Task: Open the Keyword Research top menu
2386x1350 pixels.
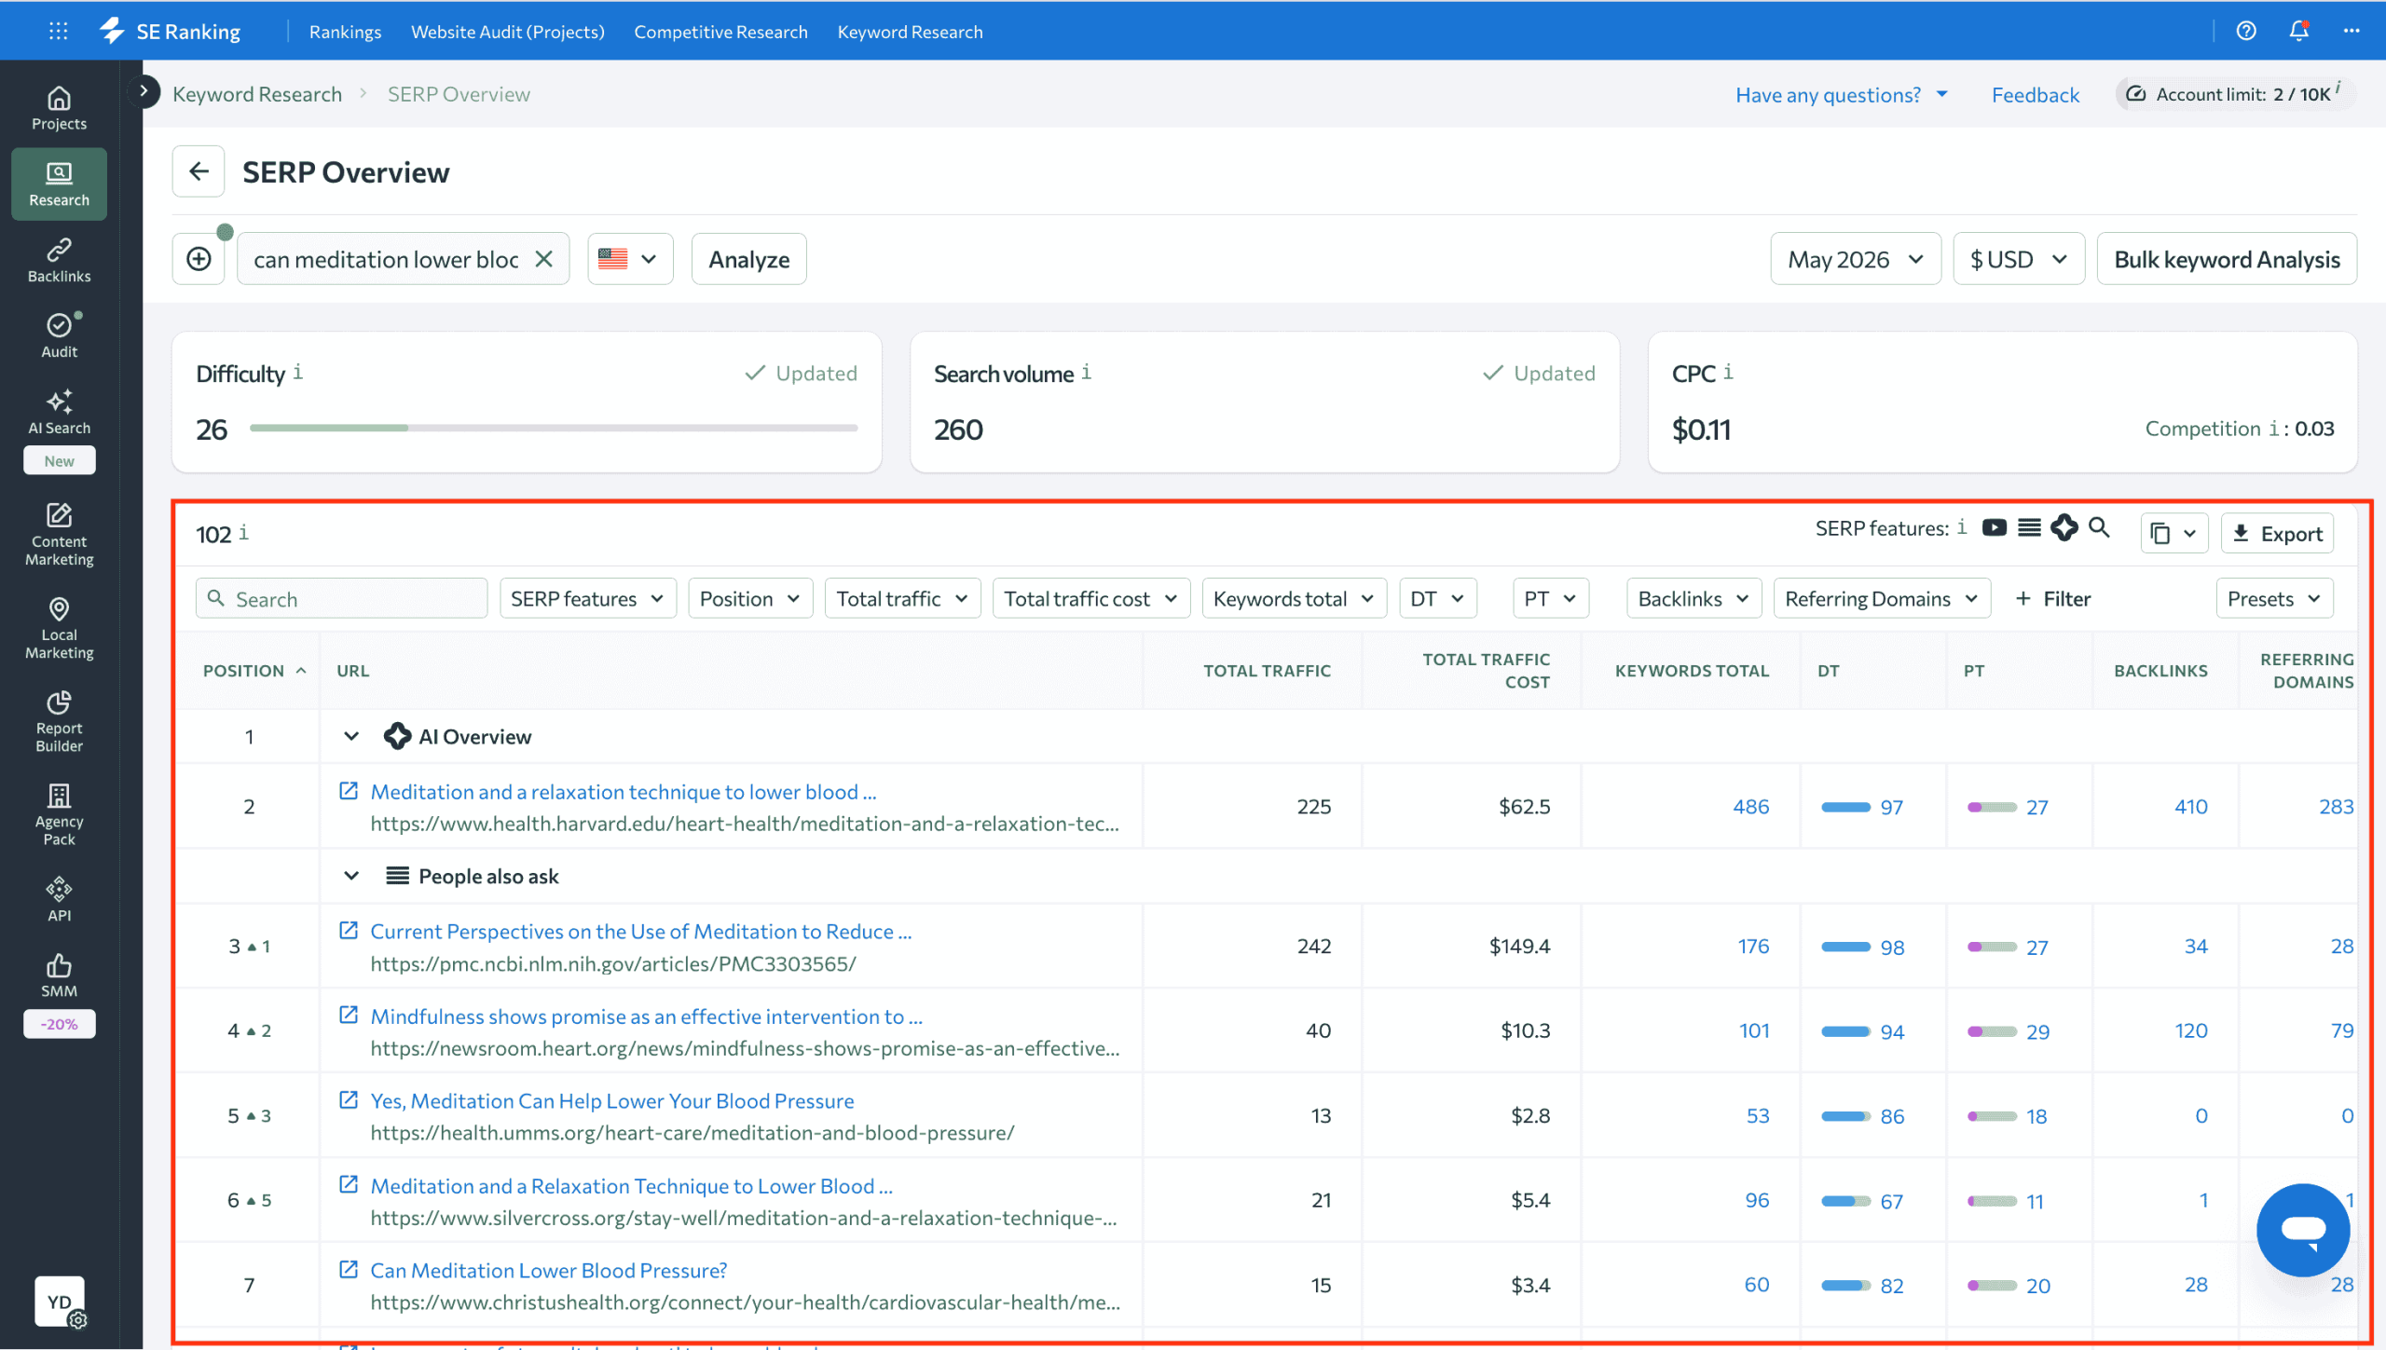Action: 910,32
